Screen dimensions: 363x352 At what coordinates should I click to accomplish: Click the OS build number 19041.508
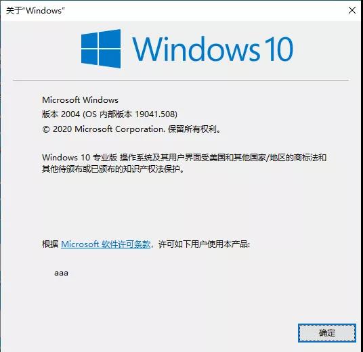tap(154, 114)
